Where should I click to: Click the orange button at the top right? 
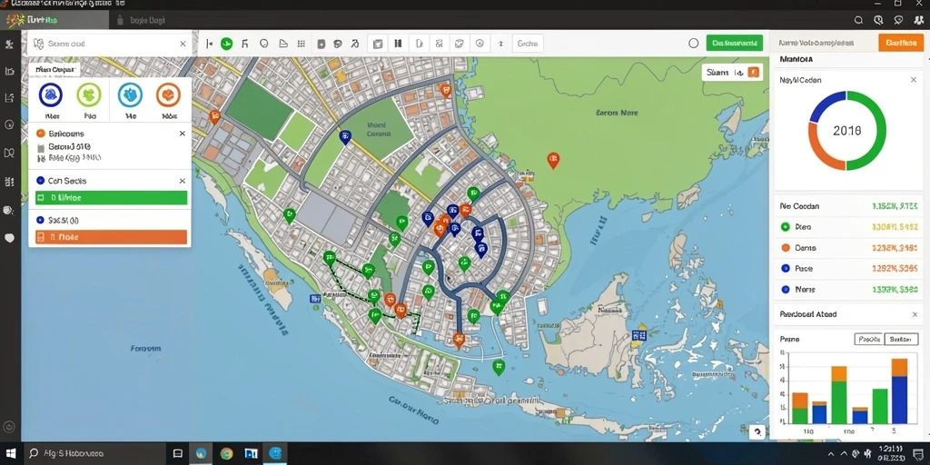tap(900, 43)
